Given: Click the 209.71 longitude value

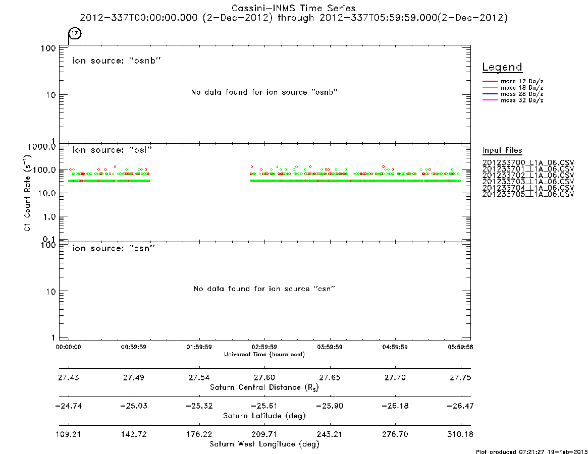Looking at the screenshot, I should click(264, 434).
